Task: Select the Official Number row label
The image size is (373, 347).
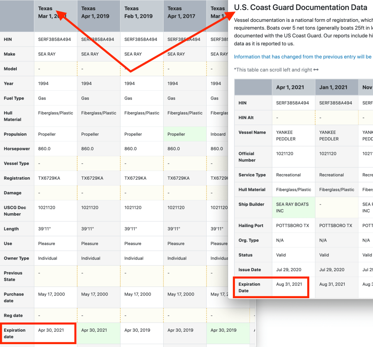Action: [247, 157]
